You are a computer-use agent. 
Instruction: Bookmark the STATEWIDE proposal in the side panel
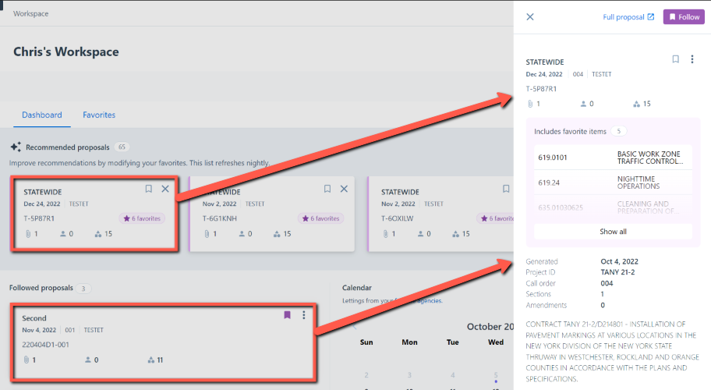(x=676, y=59)
